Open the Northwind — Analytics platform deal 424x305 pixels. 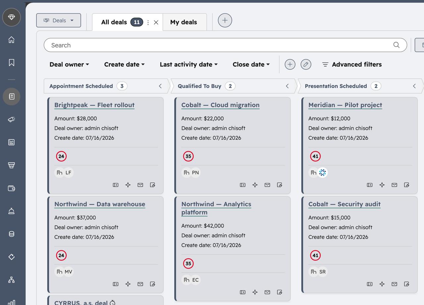(216, 208)
